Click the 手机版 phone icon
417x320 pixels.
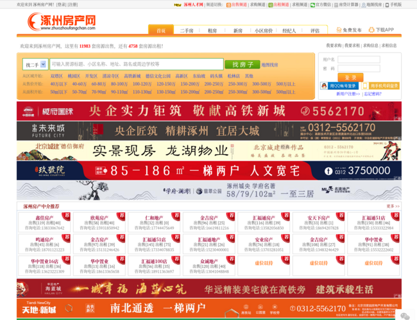tap(387, 4)
